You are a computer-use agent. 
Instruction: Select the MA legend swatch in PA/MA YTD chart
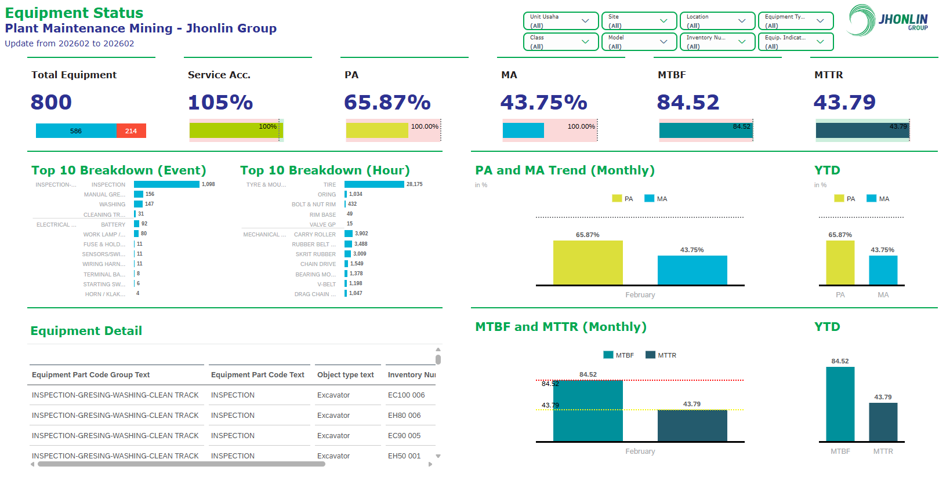(871, 198)
